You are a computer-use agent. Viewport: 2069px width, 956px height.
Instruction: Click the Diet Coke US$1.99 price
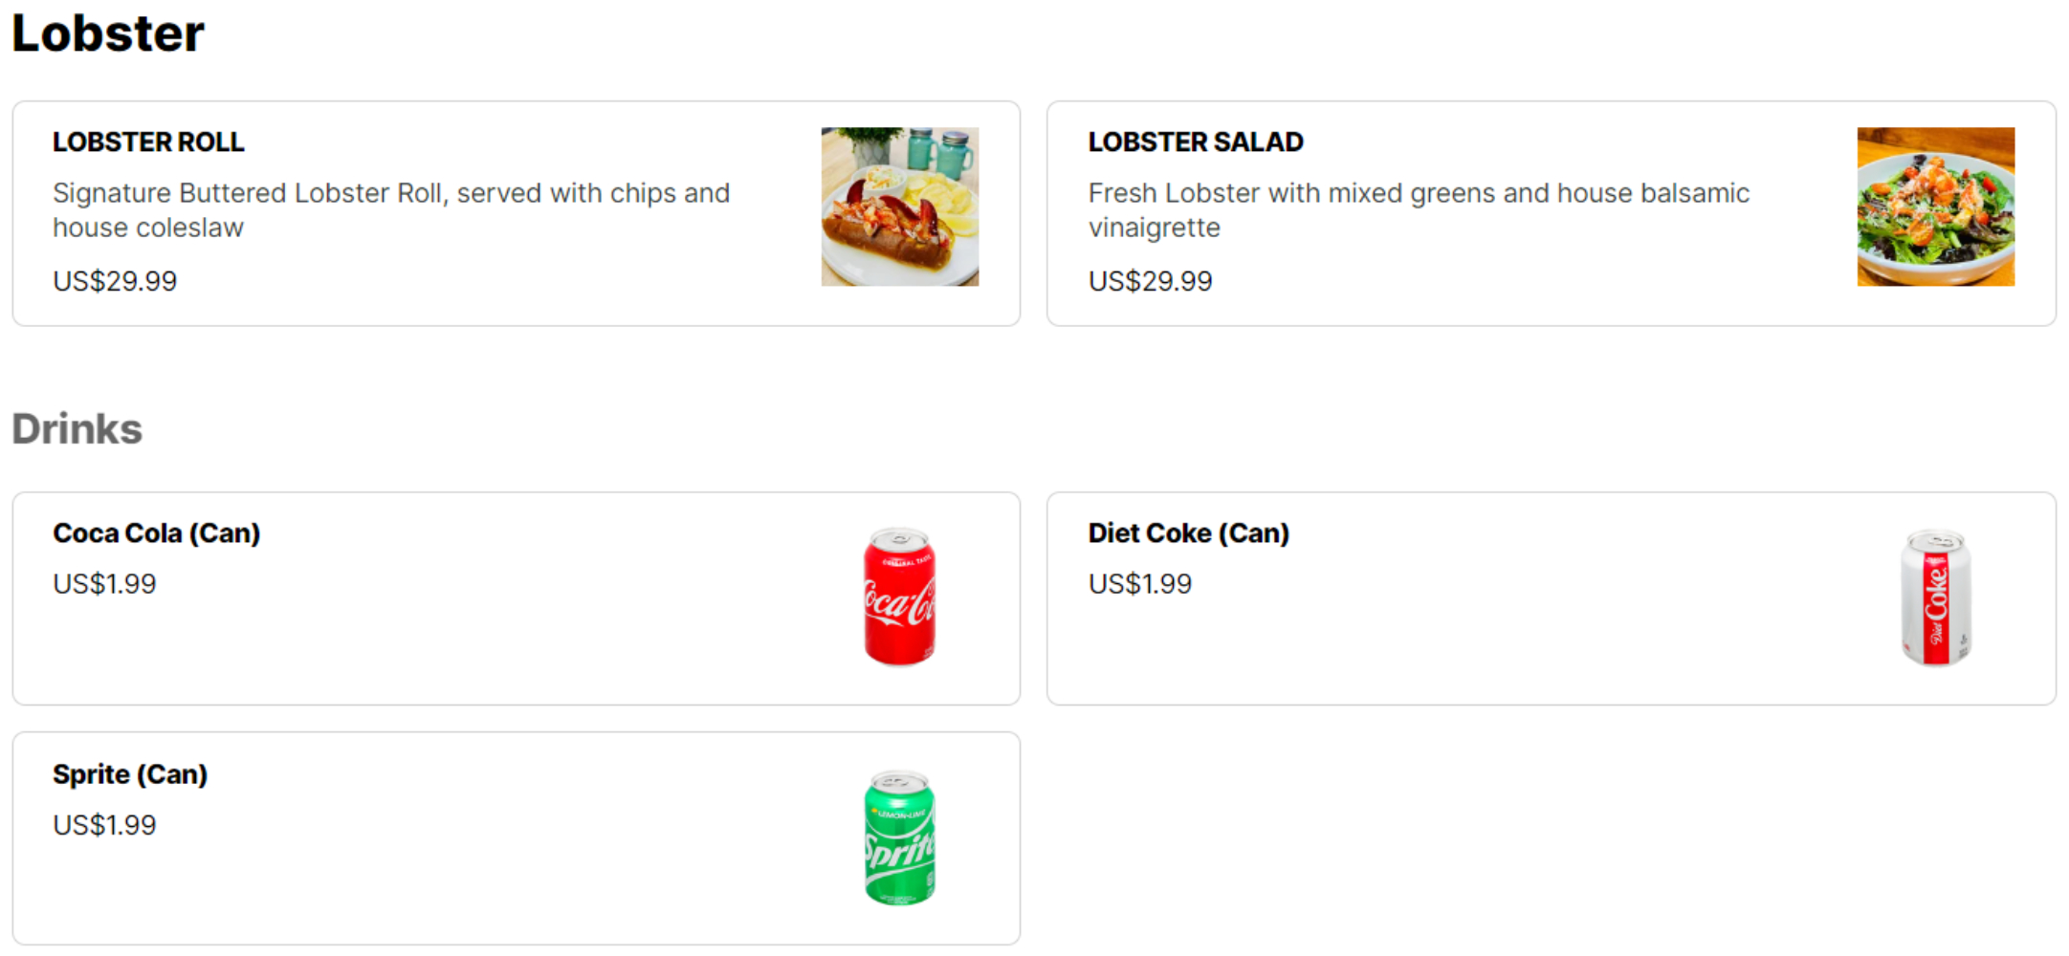click(x=1139, y=583)
